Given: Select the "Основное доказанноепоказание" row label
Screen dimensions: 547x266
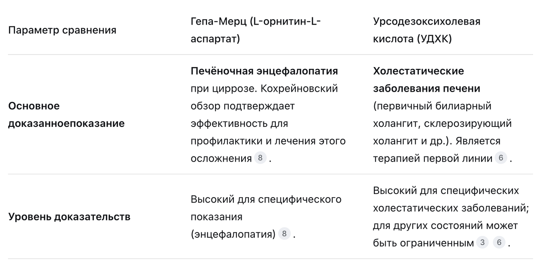Looking at the screenshot, I should (x=66, y=115).
